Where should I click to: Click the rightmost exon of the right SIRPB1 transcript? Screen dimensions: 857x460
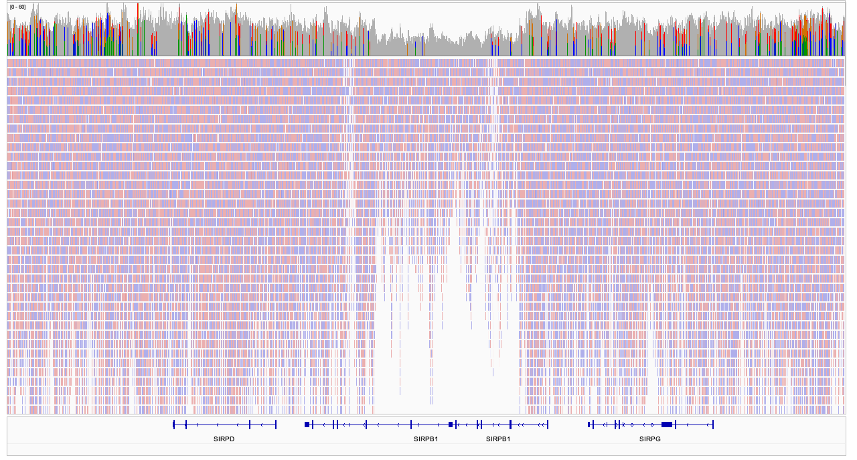(x=548, y=425)
